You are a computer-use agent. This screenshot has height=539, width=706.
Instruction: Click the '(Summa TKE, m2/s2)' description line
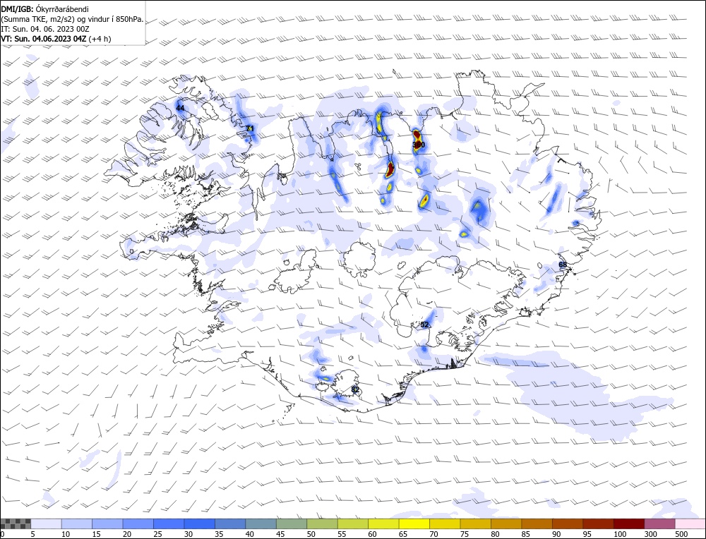point(72,19)
